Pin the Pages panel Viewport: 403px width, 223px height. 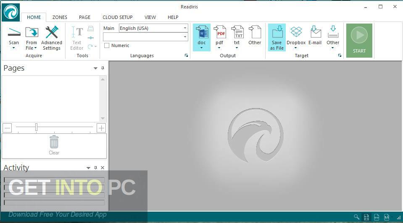(103, 68)
